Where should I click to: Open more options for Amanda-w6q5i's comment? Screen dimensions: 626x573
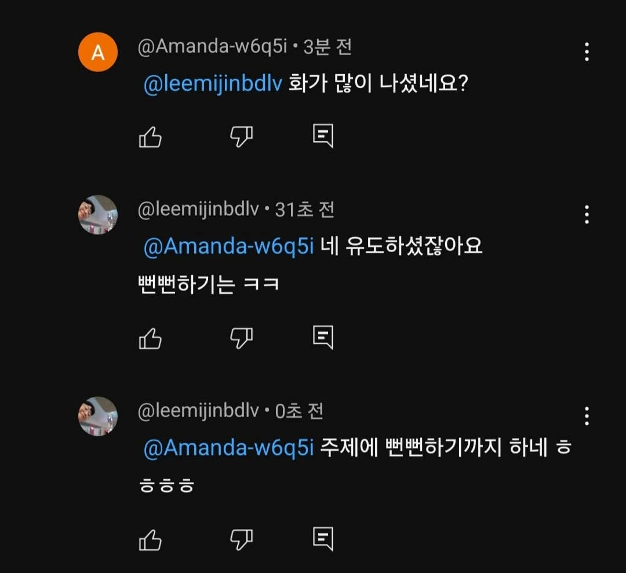point(587,52)
